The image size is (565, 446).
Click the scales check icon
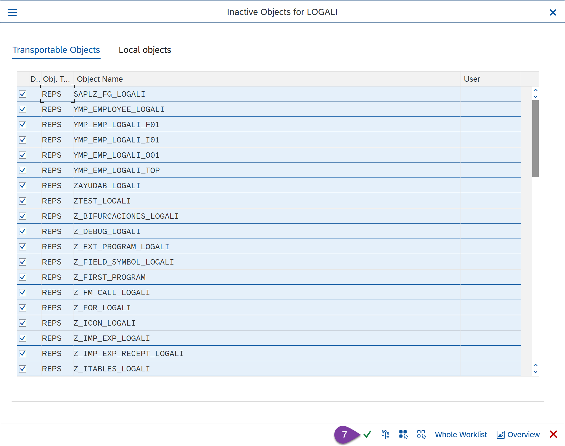pos(385,434)
